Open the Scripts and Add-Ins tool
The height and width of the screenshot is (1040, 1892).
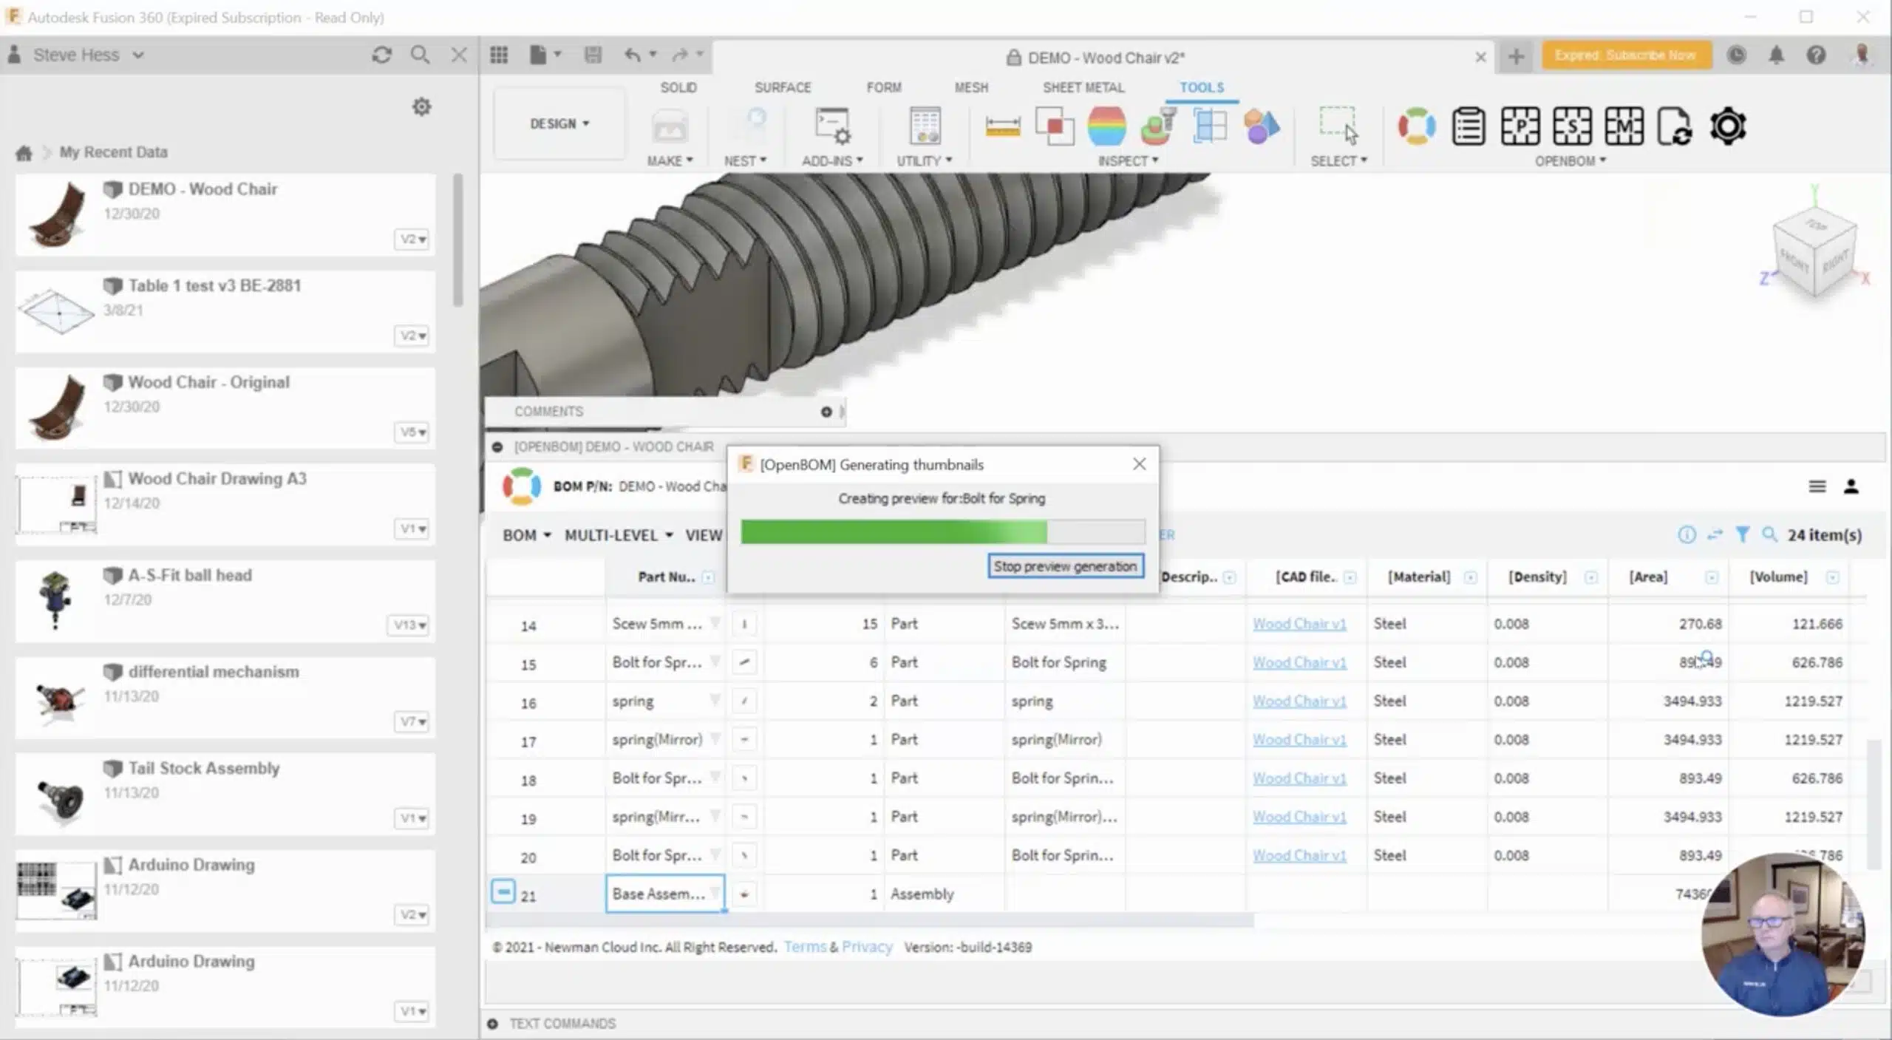point(832,126)
